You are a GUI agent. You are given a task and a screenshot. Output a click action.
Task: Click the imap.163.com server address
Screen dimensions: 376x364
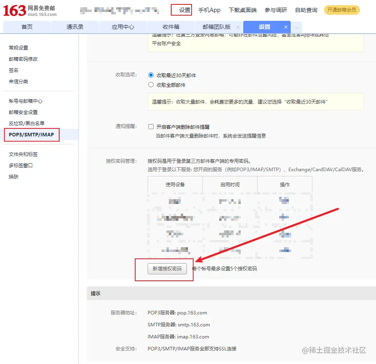click(x=193, y=337)
